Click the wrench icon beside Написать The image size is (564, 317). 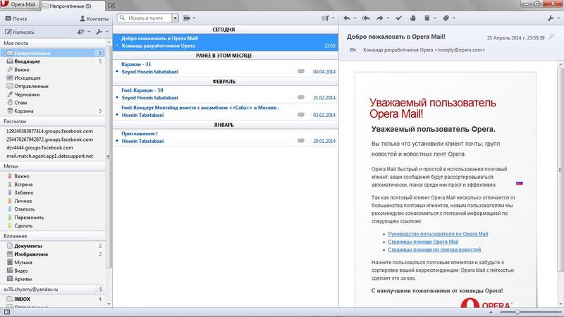pyautogui.click(x=99, y=32)
